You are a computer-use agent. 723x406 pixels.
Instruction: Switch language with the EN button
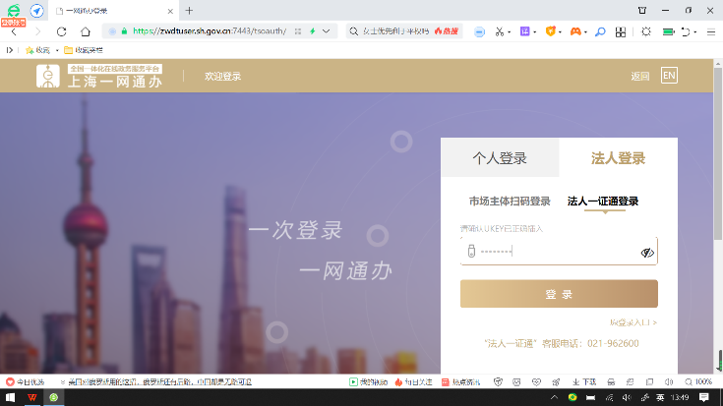click(669, 76)
